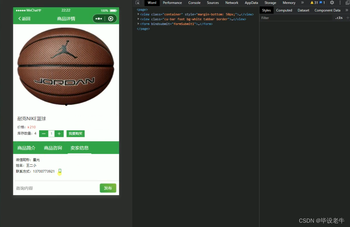Expand the form bindsubmit node
Viewport: 350px width, 227px height.
(x=138, y=24)
